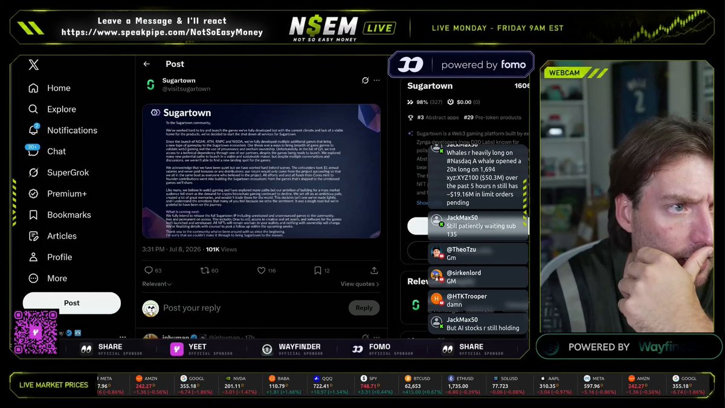
Task: Open the Chat icon with 20+ badge
Action: click(33, 151)
